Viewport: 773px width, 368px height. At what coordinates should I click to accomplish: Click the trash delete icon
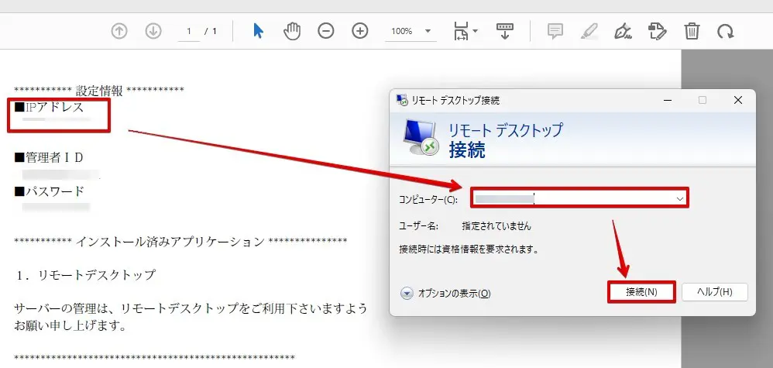[692, 31]
